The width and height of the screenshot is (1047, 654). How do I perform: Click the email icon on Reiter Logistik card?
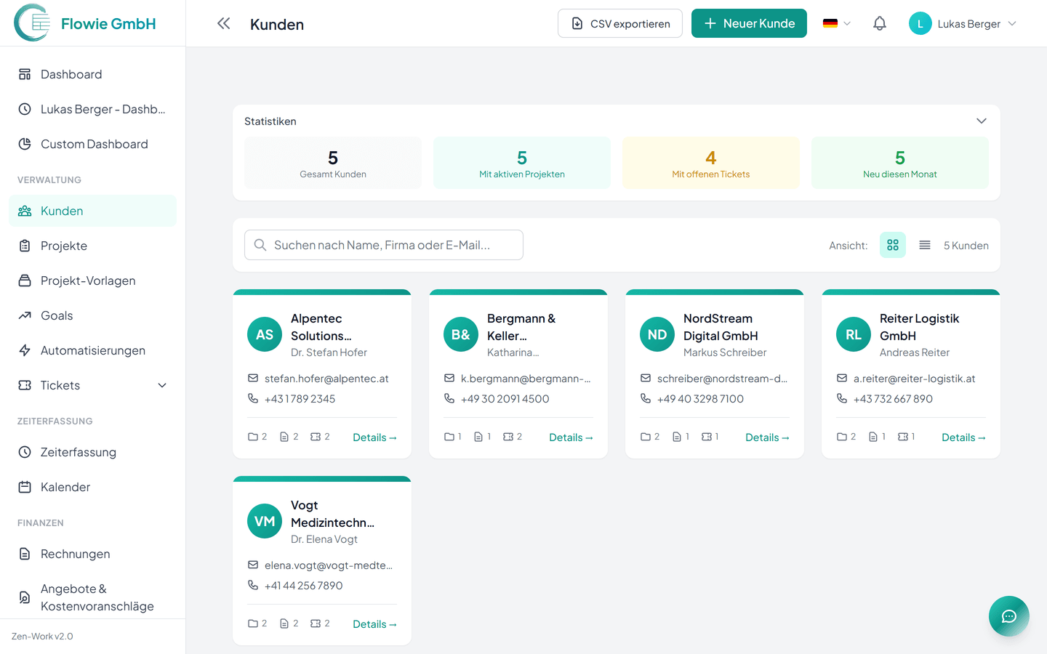(x=842, y=379)
